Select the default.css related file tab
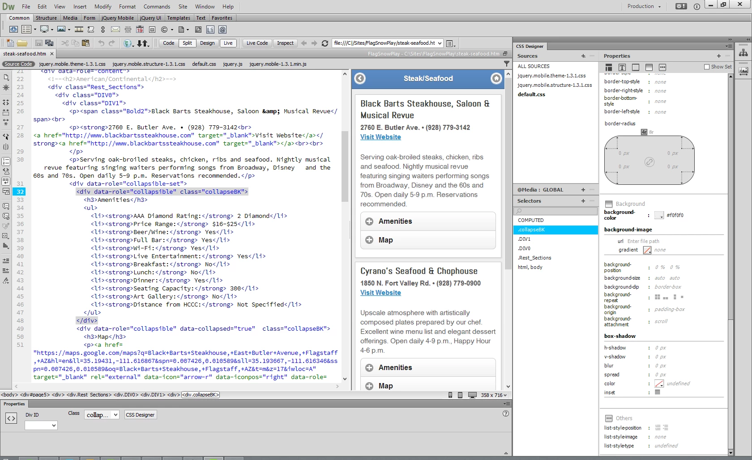This screenshot has width=752, height=460. (x=204, y=64)
